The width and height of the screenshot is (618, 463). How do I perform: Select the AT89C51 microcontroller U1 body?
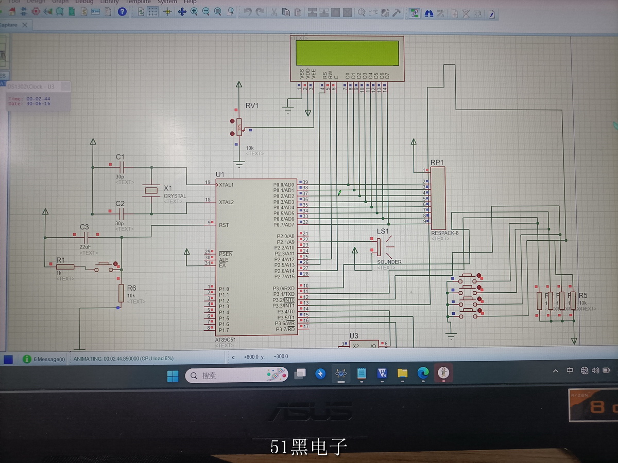tap(256, 257)
